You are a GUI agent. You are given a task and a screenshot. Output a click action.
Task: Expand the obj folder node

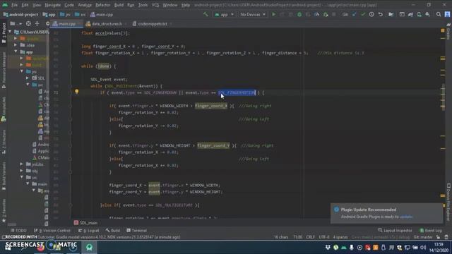(x=22, y=171)
